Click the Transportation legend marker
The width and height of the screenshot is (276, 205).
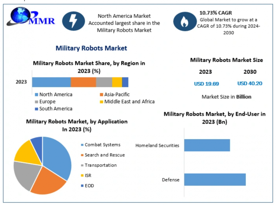(x=82, y=165)
